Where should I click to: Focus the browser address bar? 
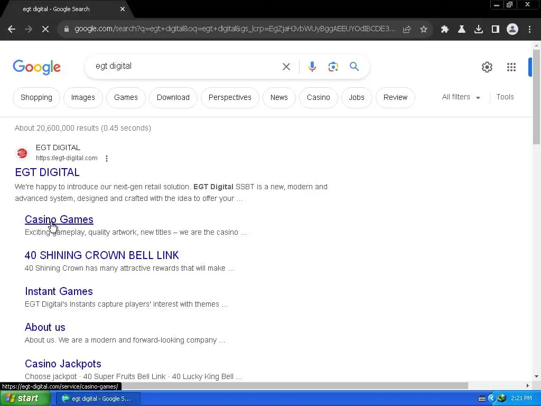(235, 29)
